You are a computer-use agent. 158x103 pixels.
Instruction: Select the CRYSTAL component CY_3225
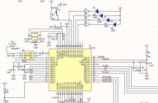[x=34, y=37]
